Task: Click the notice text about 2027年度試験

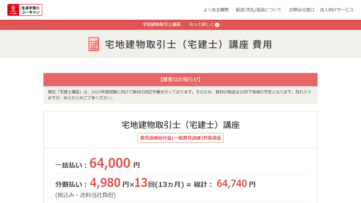Action: (x=179, y=95)
